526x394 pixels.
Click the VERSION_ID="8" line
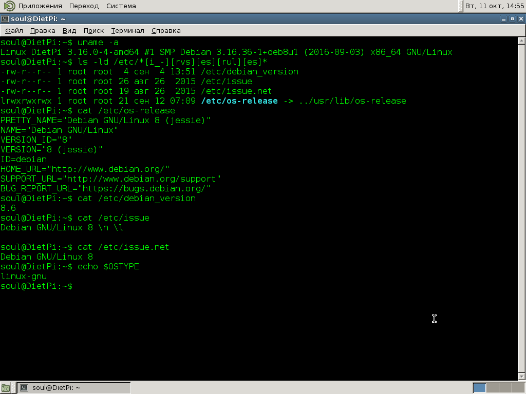point(36,140)
